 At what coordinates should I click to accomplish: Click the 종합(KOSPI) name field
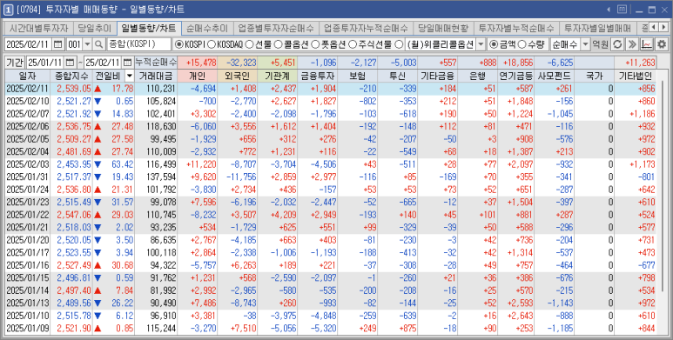click(138, 44)
